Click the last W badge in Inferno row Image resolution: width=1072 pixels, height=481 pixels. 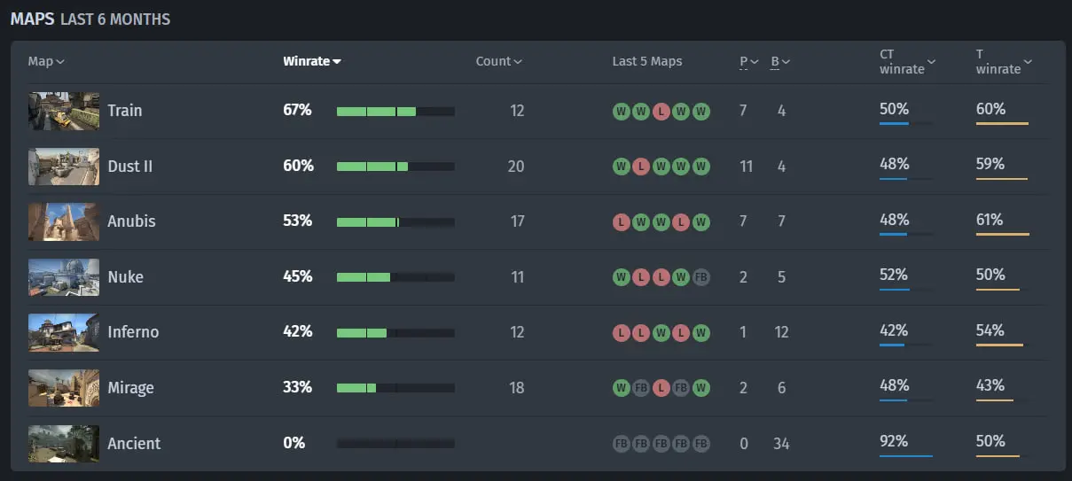point(700,333)
